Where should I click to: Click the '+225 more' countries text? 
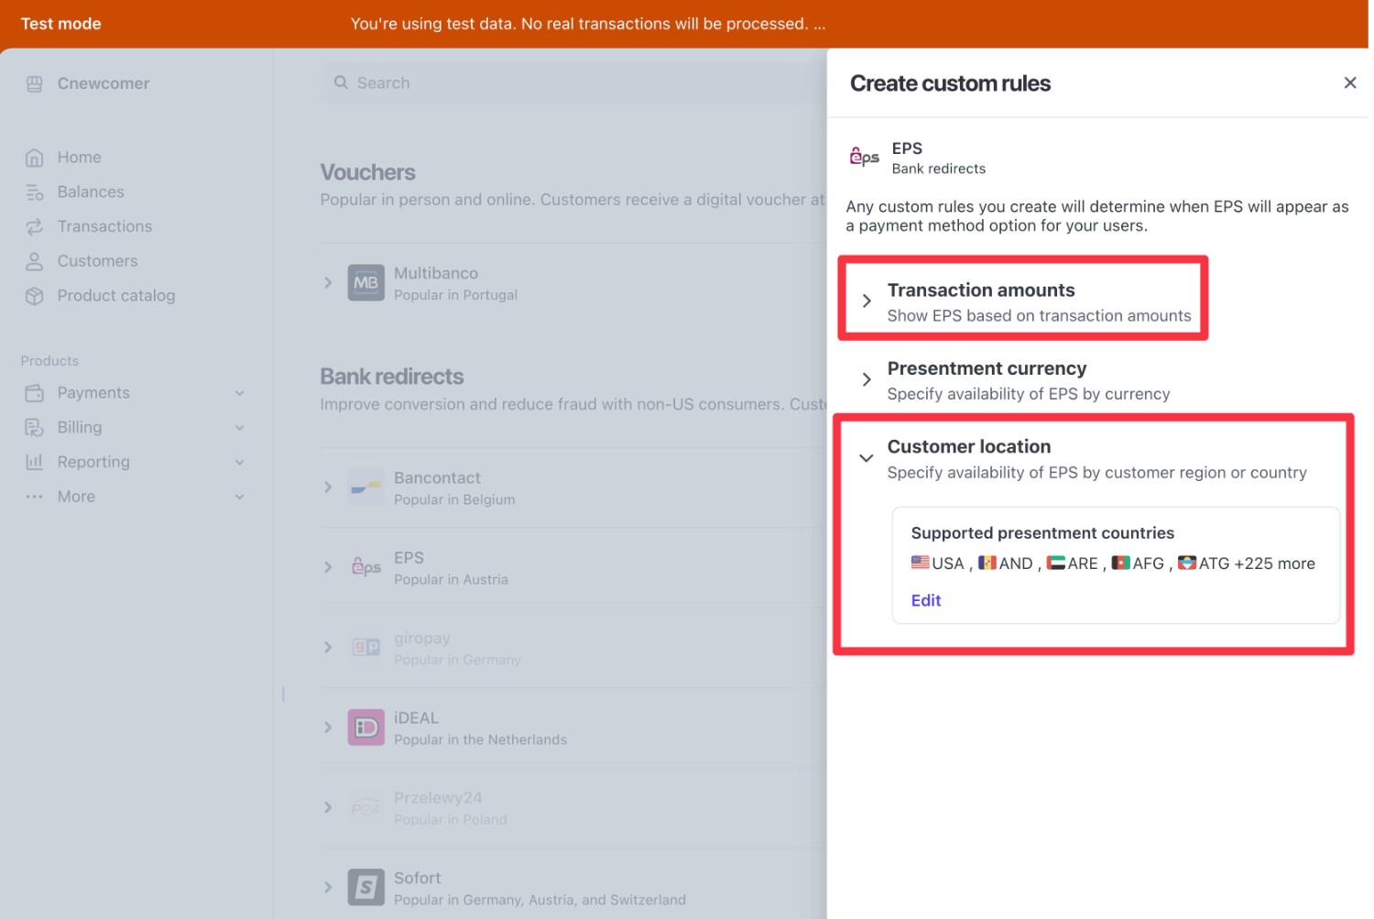pos(1274,563)
